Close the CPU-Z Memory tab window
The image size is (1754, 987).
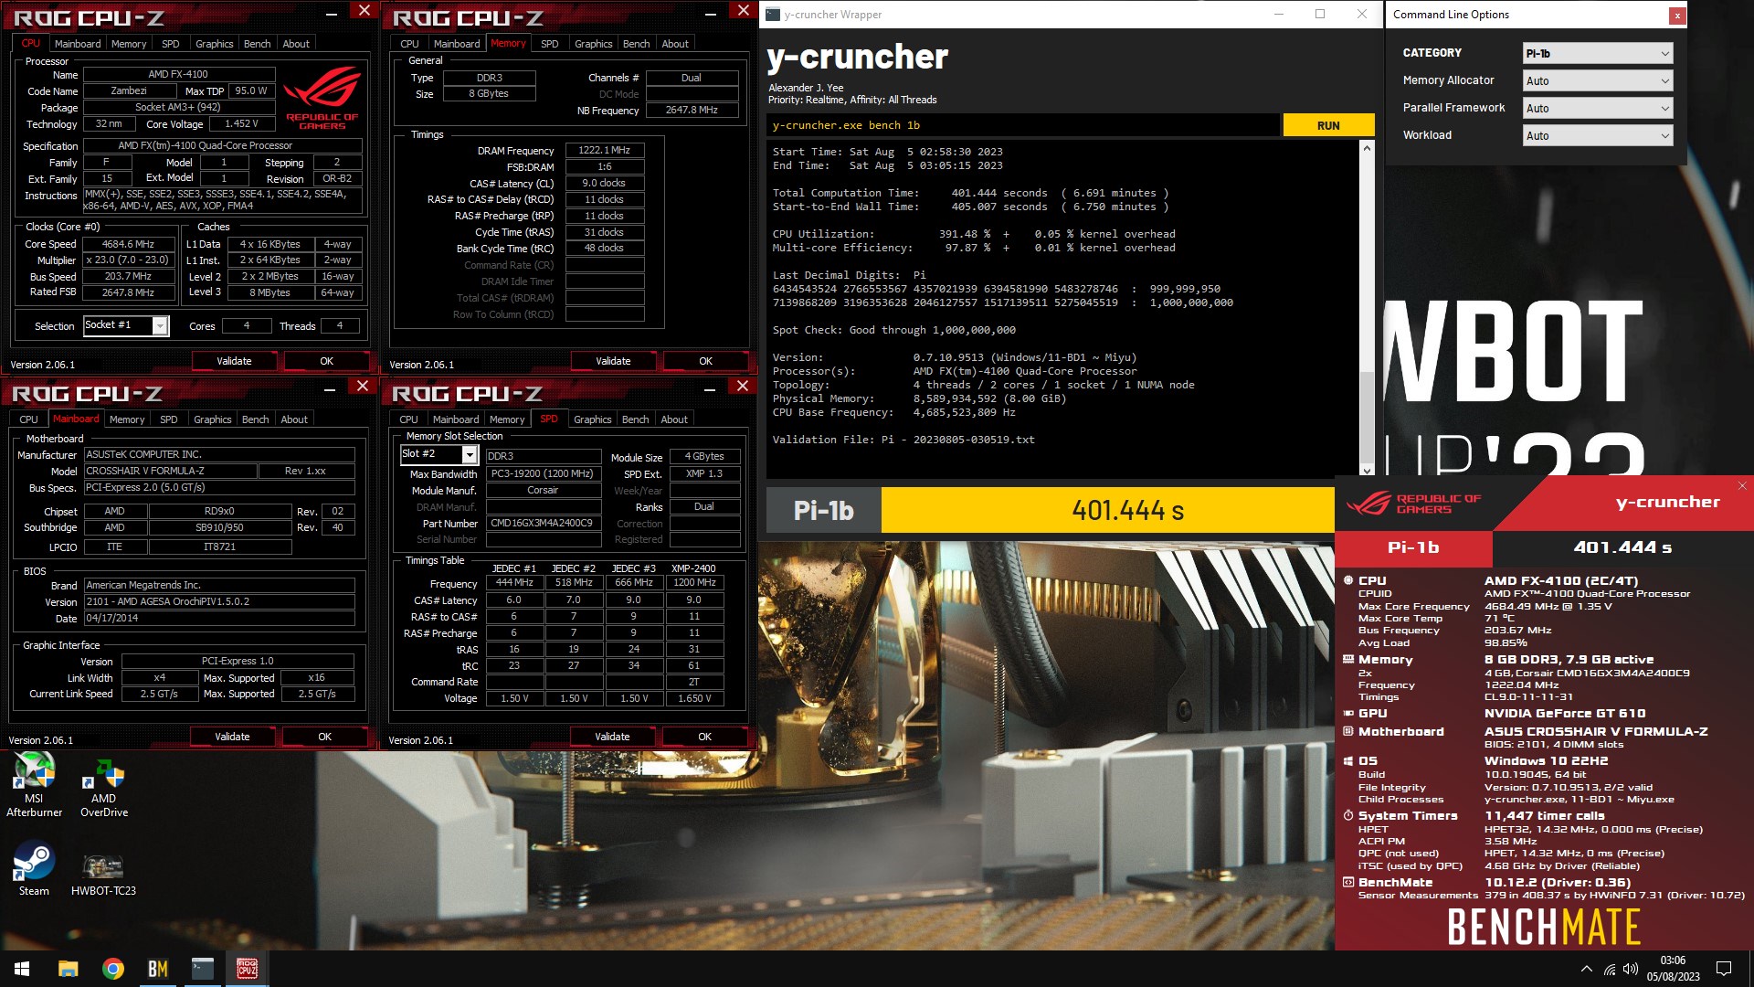(743, 10)
